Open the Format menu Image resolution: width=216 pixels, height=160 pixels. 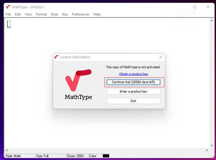[x=41, y=14]
